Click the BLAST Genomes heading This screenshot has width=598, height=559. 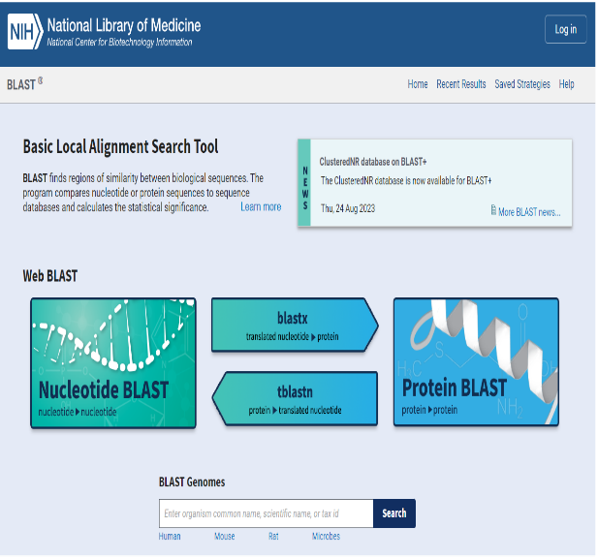192,481
